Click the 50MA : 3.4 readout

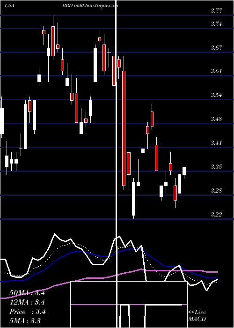point(27,293)
